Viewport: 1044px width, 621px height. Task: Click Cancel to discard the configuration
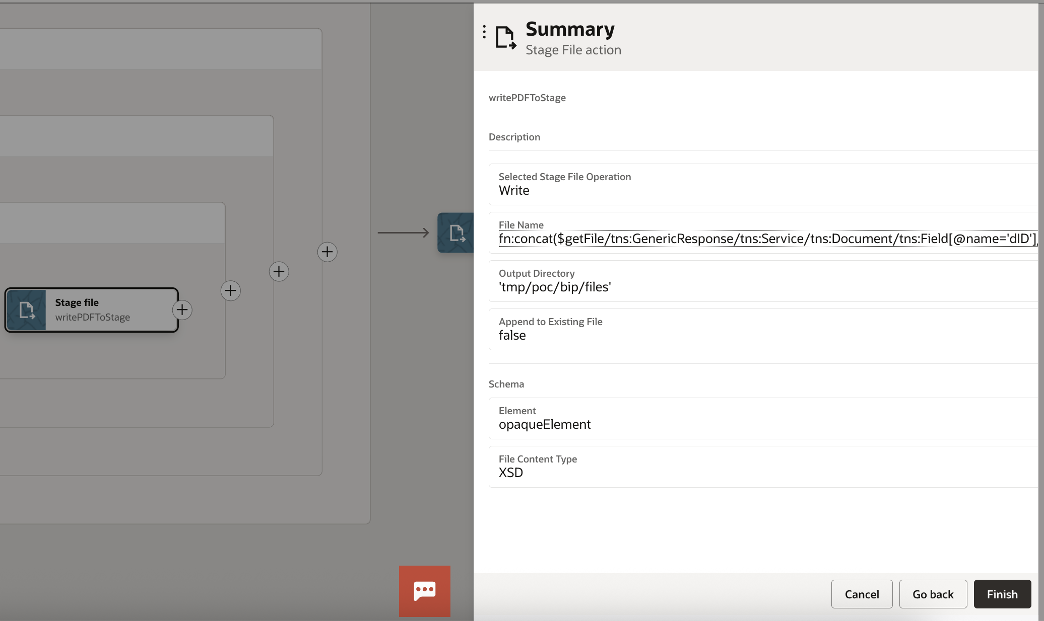point(862,594)
